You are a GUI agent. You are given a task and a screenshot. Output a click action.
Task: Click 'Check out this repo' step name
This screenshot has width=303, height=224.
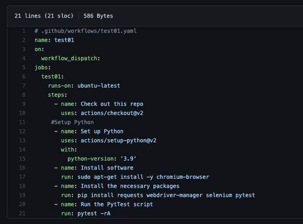112,104
